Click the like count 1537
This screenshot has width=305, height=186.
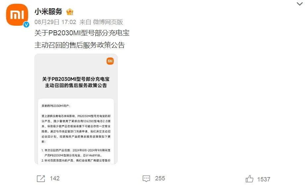tap(264, 179)
